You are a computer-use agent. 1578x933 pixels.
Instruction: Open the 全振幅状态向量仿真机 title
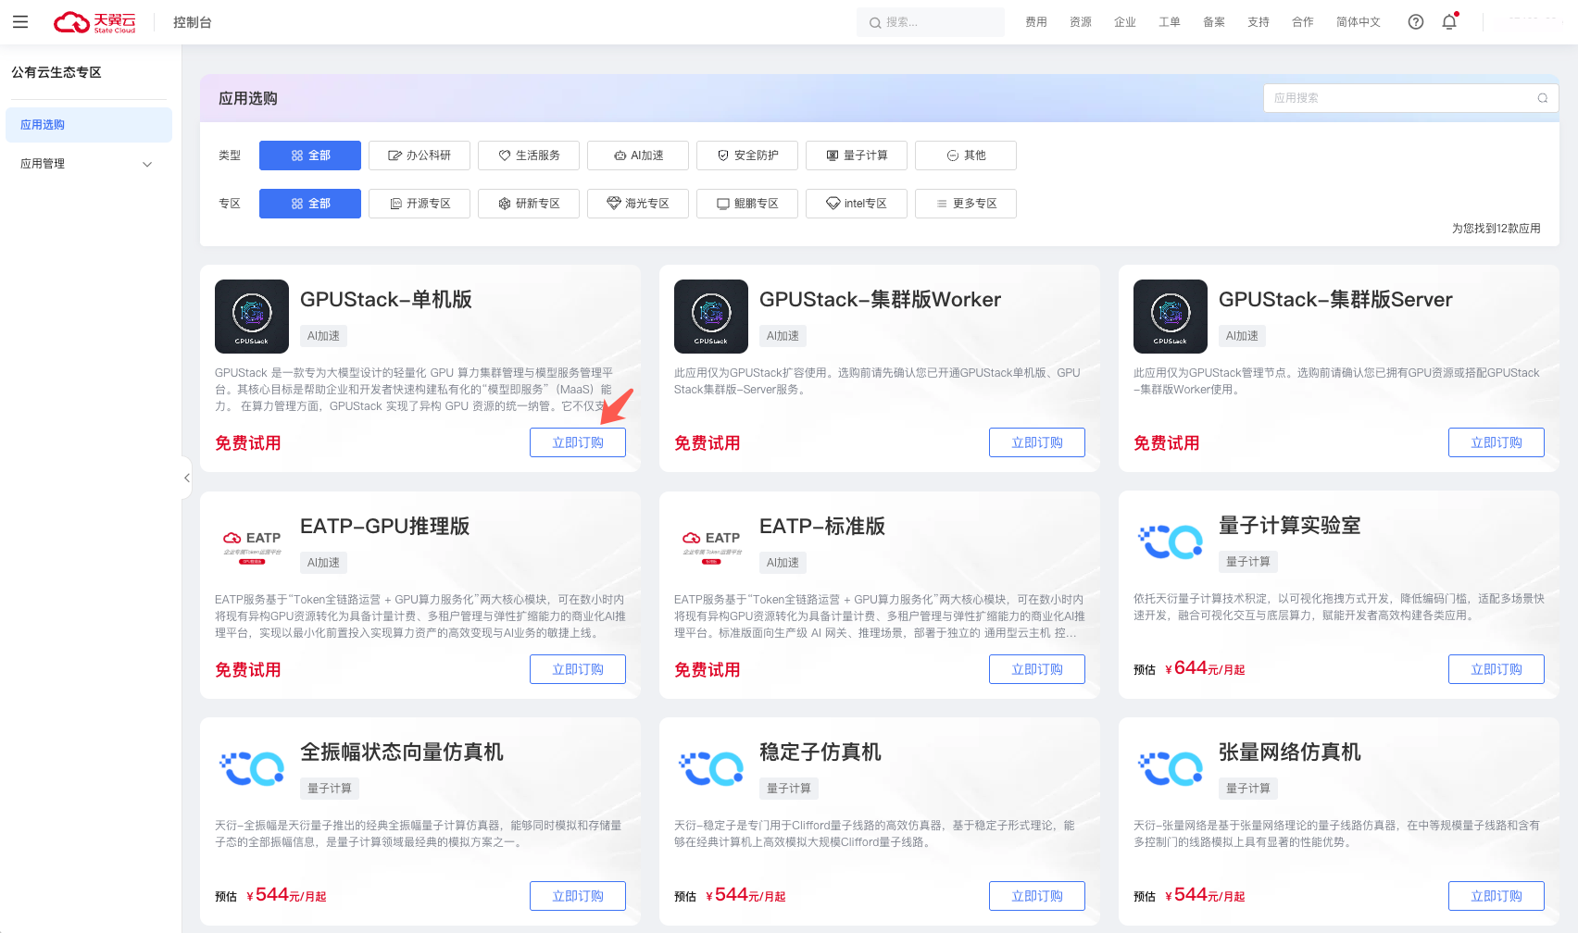point(402,752)
